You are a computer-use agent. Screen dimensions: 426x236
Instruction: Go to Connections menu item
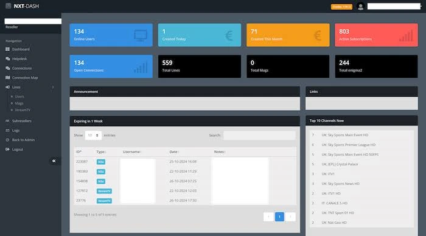tap(22, 68)
